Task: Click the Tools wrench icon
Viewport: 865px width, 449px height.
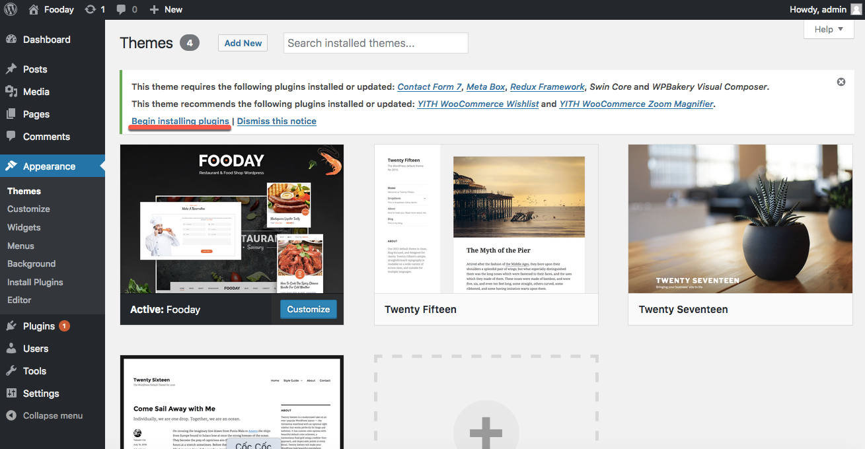Action: click(x=11, y=371)
